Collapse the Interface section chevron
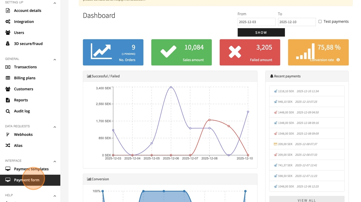This screenshot has width=361, height=202. pyautogui.click(x=55, y=161)
